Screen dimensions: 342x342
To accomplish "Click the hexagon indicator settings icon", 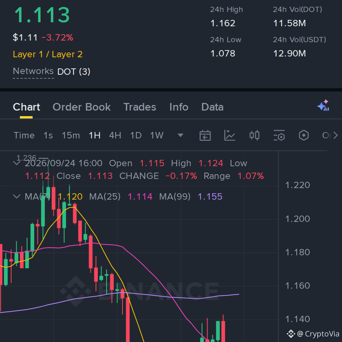I will tap(304, 136).
